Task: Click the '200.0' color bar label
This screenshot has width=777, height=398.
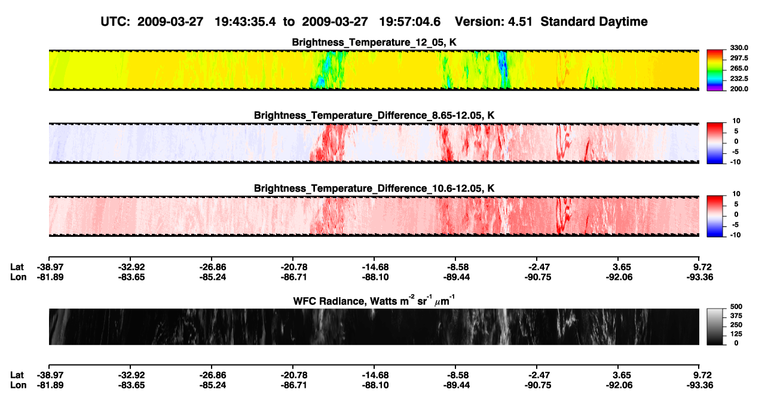Action: (x=739, y=89)
